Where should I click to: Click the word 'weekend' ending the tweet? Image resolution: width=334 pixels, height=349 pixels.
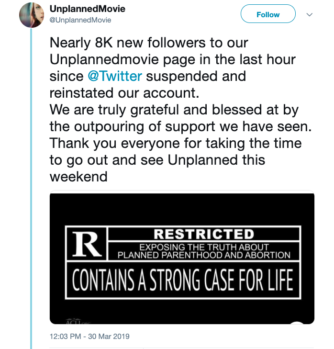78,177
